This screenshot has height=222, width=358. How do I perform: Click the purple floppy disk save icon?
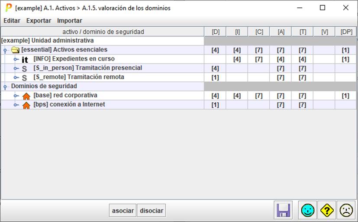pyautogui.click(x=284, y=210)
